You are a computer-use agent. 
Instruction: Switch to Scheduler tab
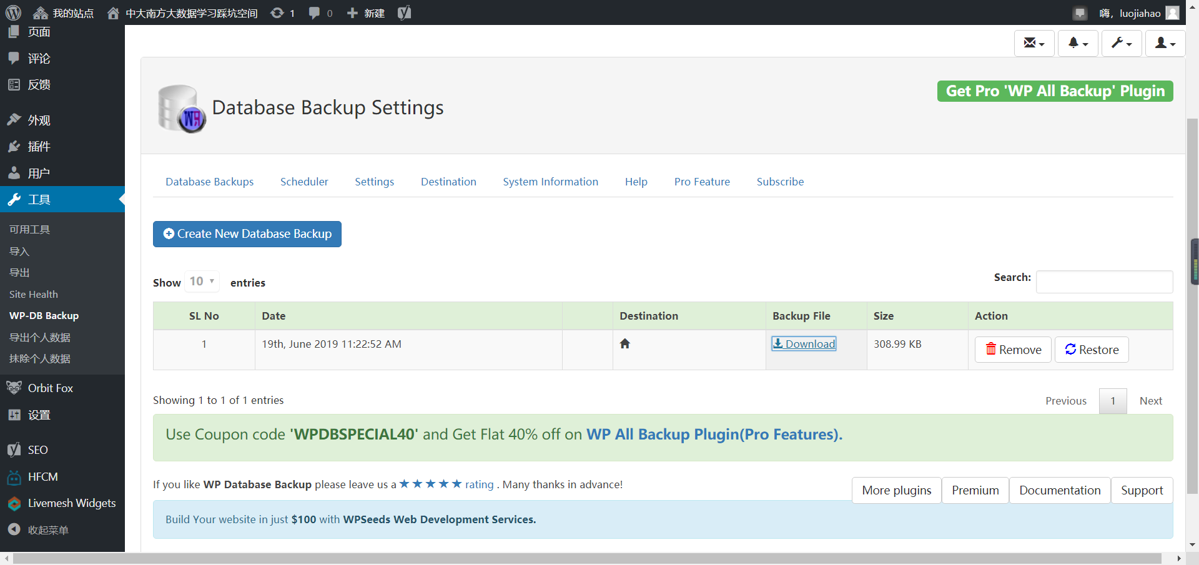click(304, 182)
